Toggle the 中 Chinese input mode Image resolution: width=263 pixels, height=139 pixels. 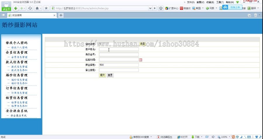237,137
